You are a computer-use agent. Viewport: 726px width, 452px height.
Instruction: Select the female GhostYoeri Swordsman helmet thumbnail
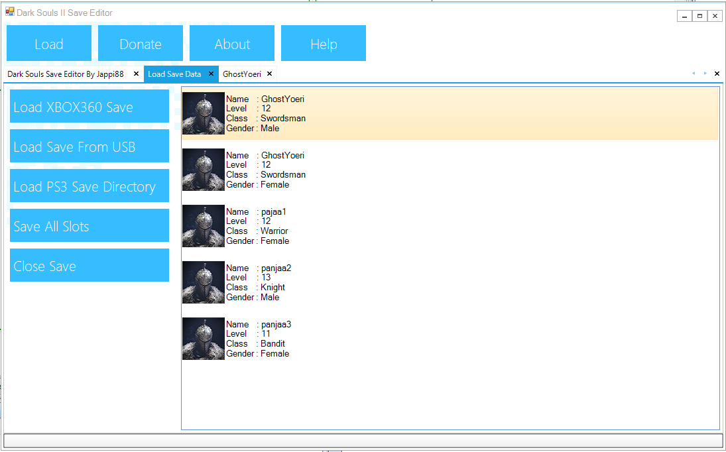coord(204,170)
